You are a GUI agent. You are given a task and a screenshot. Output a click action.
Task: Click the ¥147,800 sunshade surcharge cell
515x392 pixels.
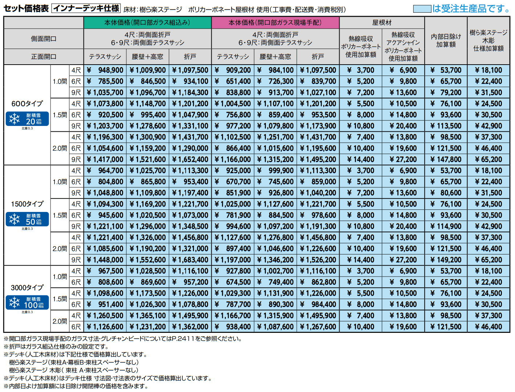[x=446, y=159]
